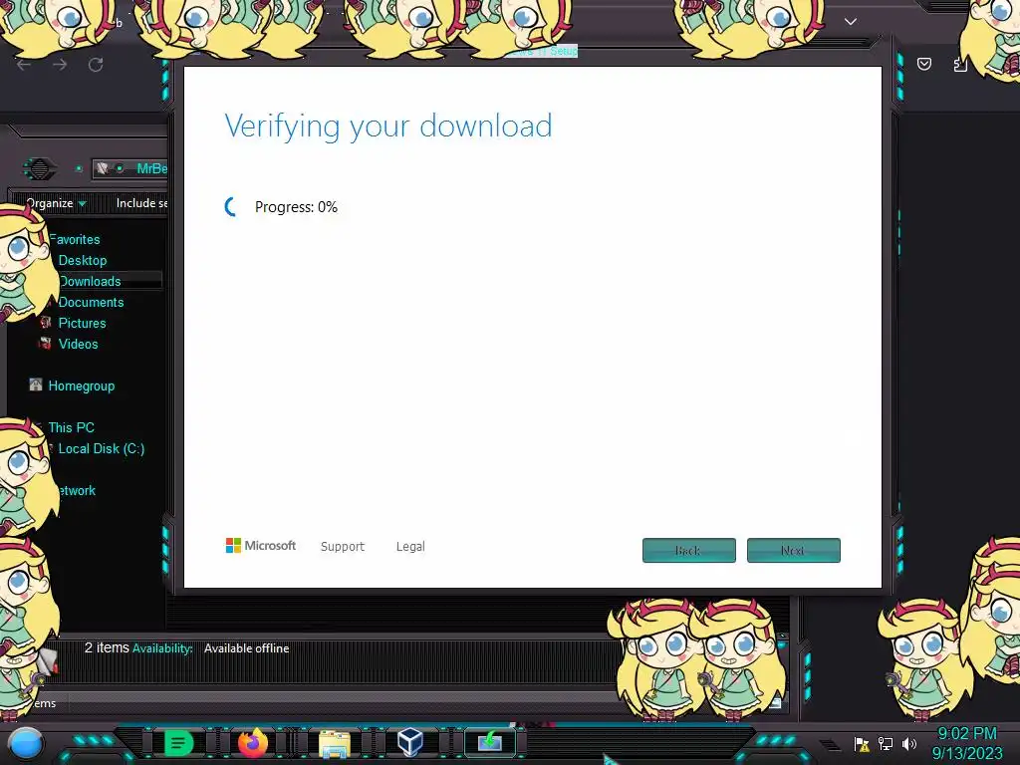Select Favorites in Explorer sidebar

click(74, 239)
